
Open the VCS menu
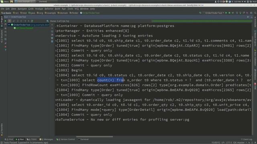77,9
